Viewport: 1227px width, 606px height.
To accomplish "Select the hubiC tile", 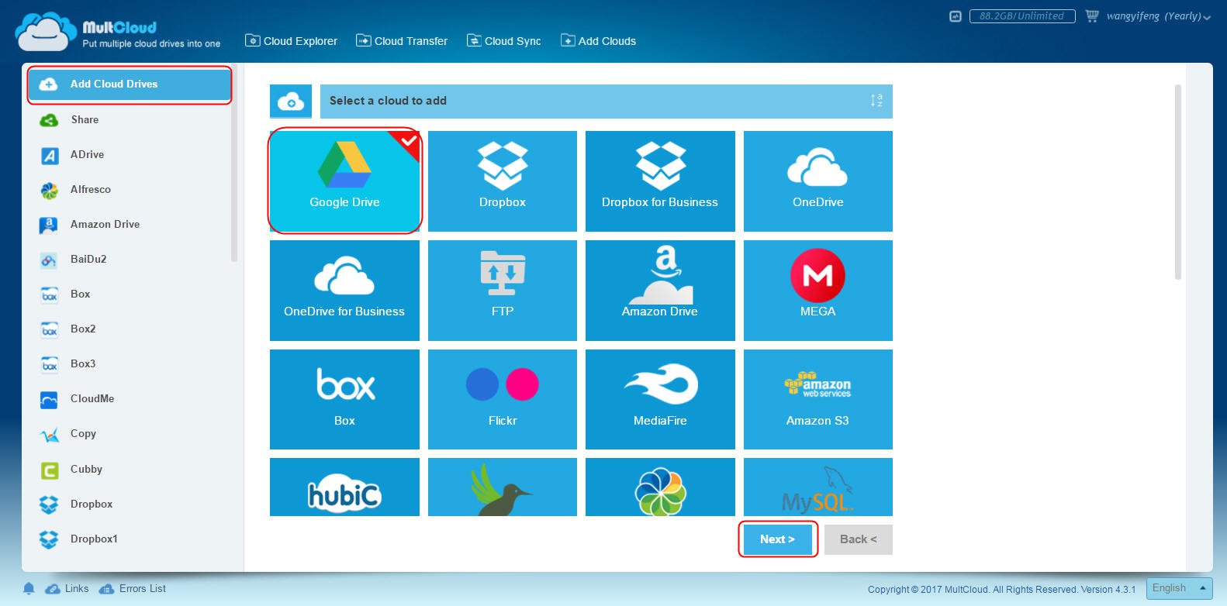I will [344, 487].
